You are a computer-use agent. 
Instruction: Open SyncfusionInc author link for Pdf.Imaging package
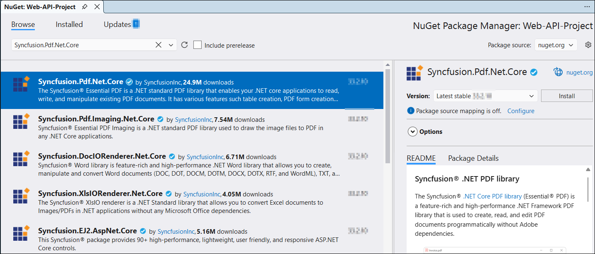(x=194, y=120)
